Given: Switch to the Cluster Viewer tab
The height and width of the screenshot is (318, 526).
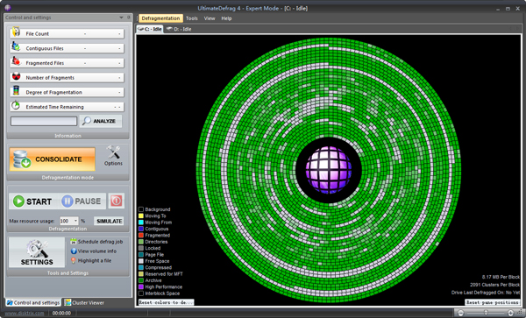Looking at the screenshot, I should click(84, 302).
